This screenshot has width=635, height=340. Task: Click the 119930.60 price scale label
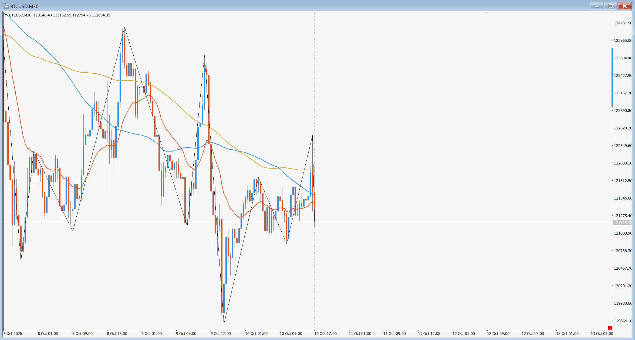coord(623,303)
